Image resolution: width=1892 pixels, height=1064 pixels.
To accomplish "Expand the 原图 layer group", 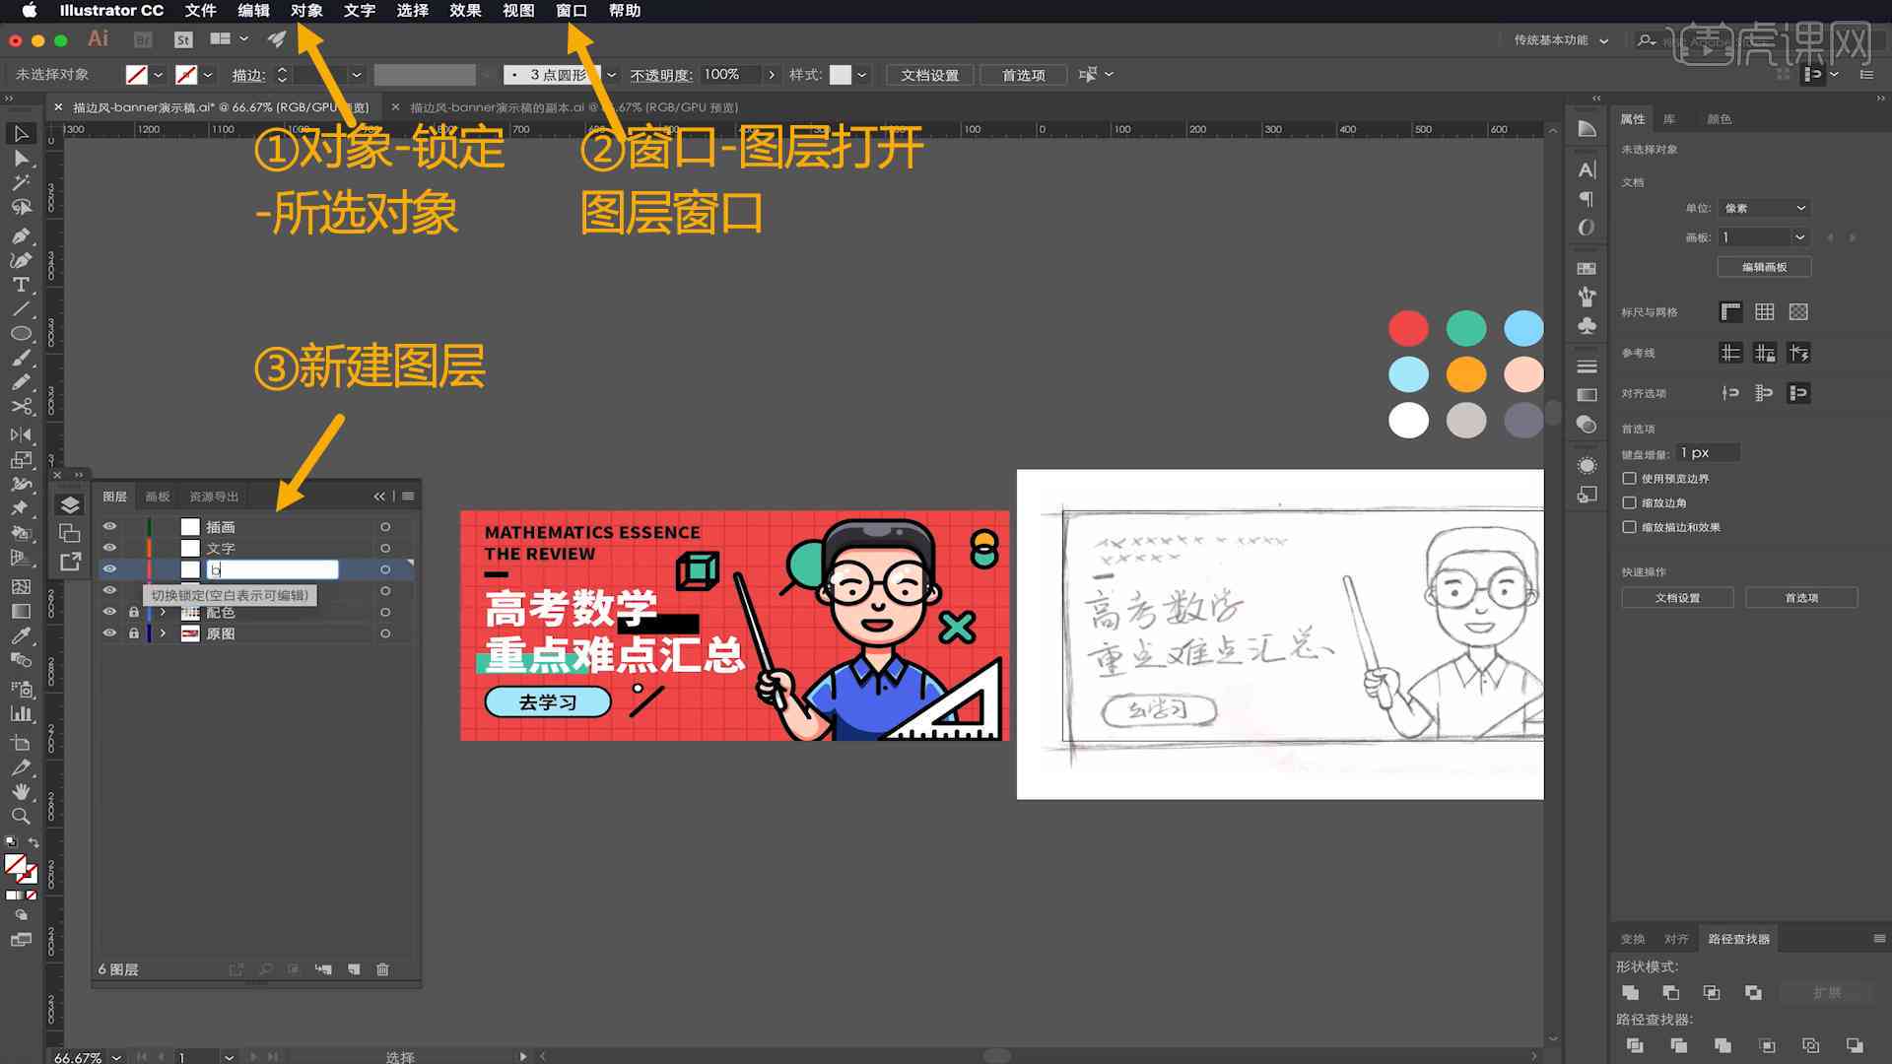I will (163, 634).
